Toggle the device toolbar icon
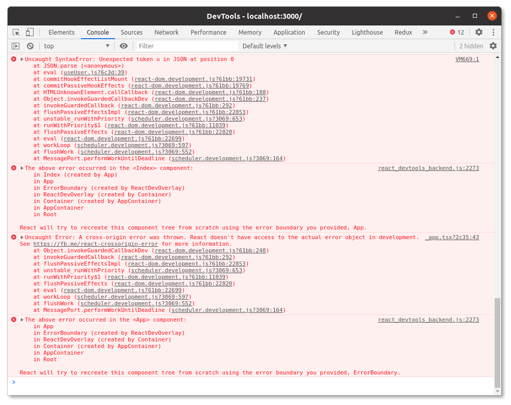 30,32
